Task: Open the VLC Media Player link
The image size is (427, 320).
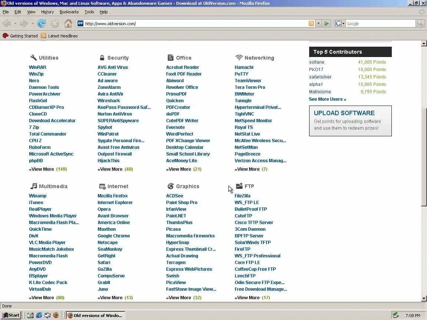Action: coord(47,243)
